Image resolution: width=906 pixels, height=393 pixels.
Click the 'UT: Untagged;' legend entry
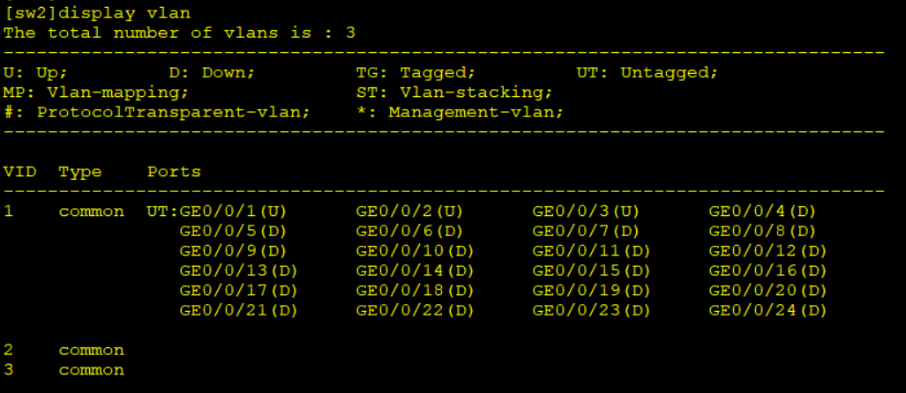coord(648,72)
